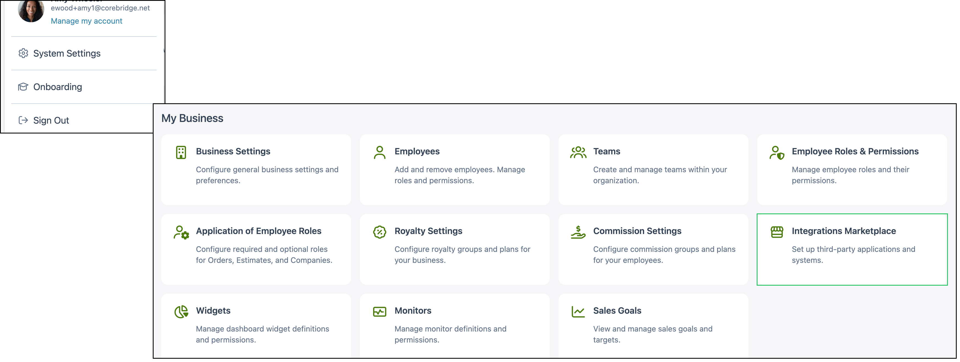Click the Royalty Settings percent badge icon
Viewport: 960px width, 362px height.
[x=379, y=232]
